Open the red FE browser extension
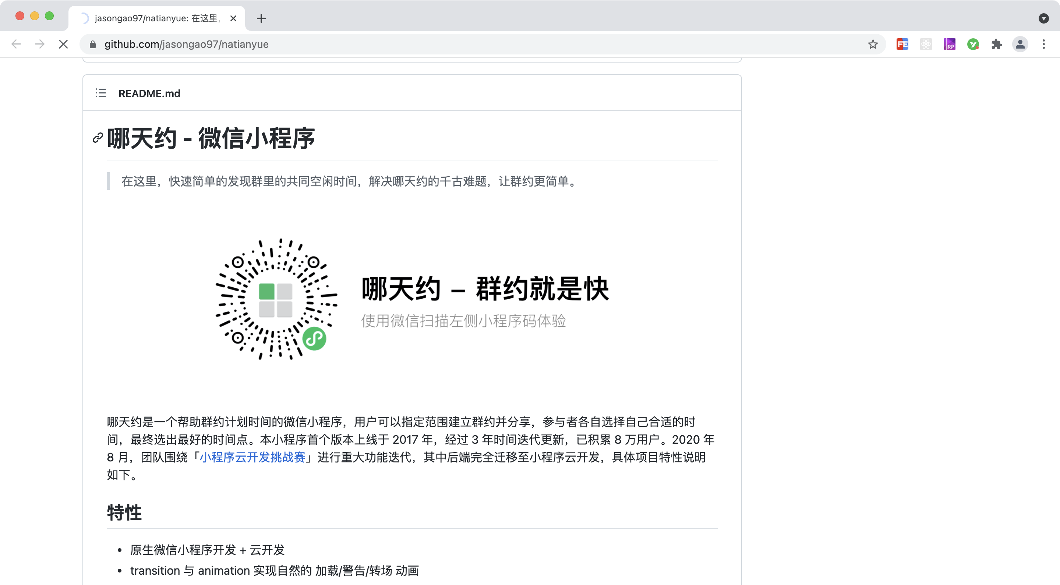Screen dimensions: 1060x585 [902, 44]
